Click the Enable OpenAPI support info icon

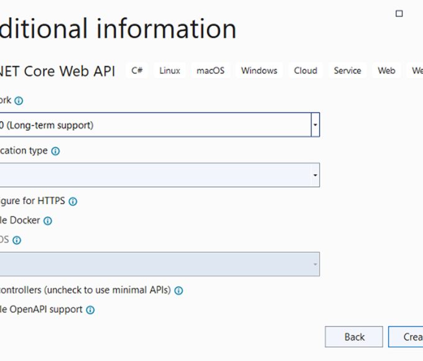pyautogui.click(x=90, y=310)
